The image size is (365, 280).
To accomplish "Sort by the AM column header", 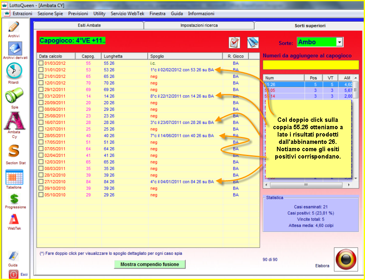I will click(346, 78).
